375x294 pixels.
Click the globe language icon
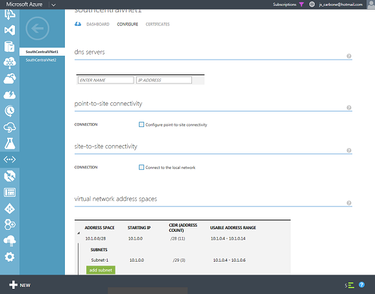click(x=312, y=5)
